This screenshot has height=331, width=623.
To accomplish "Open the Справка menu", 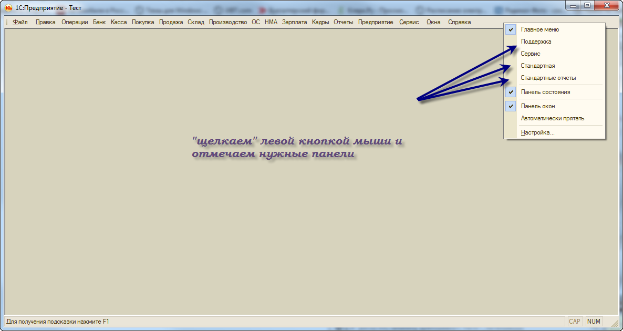I will click(x=459, y=22).
